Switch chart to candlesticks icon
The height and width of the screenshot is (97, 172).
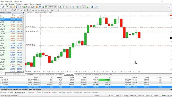[x=63, y=7]
